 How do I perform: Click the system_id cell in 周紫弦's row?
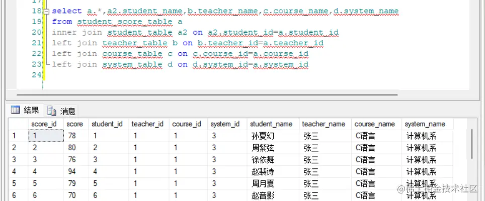(227, 148)
